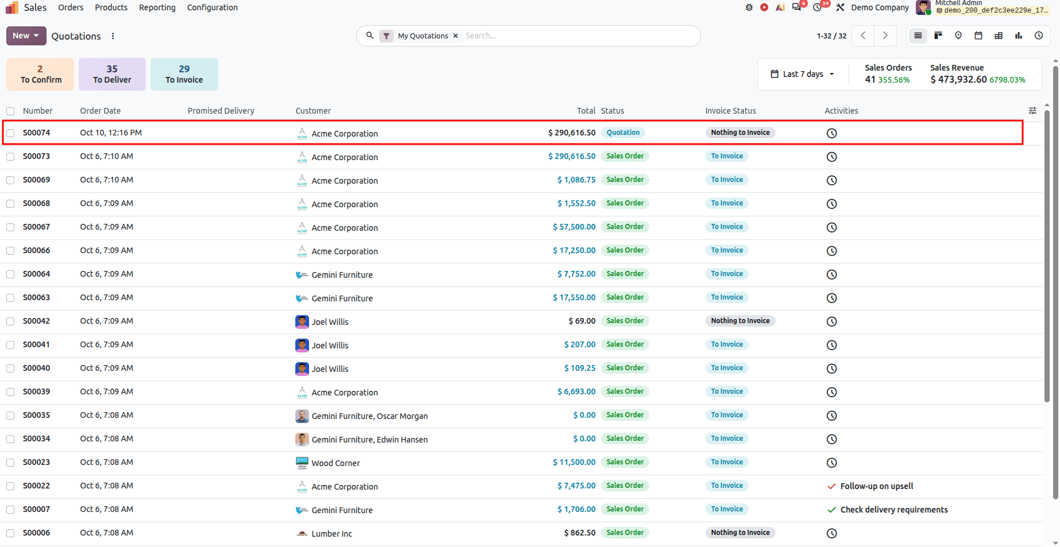This screenshot has width=1060, height=547.
Task: Switch to list view
Action: 918,36
